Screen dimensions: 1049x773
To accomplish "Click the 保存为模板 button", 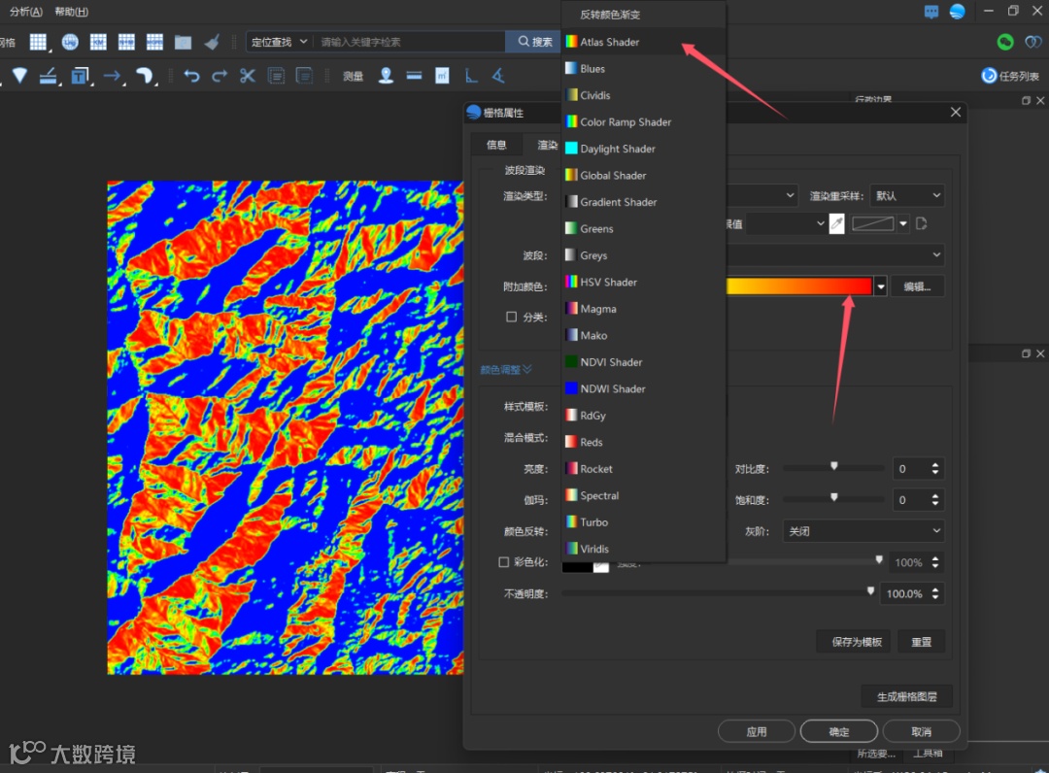I will [x=857, y=642].
